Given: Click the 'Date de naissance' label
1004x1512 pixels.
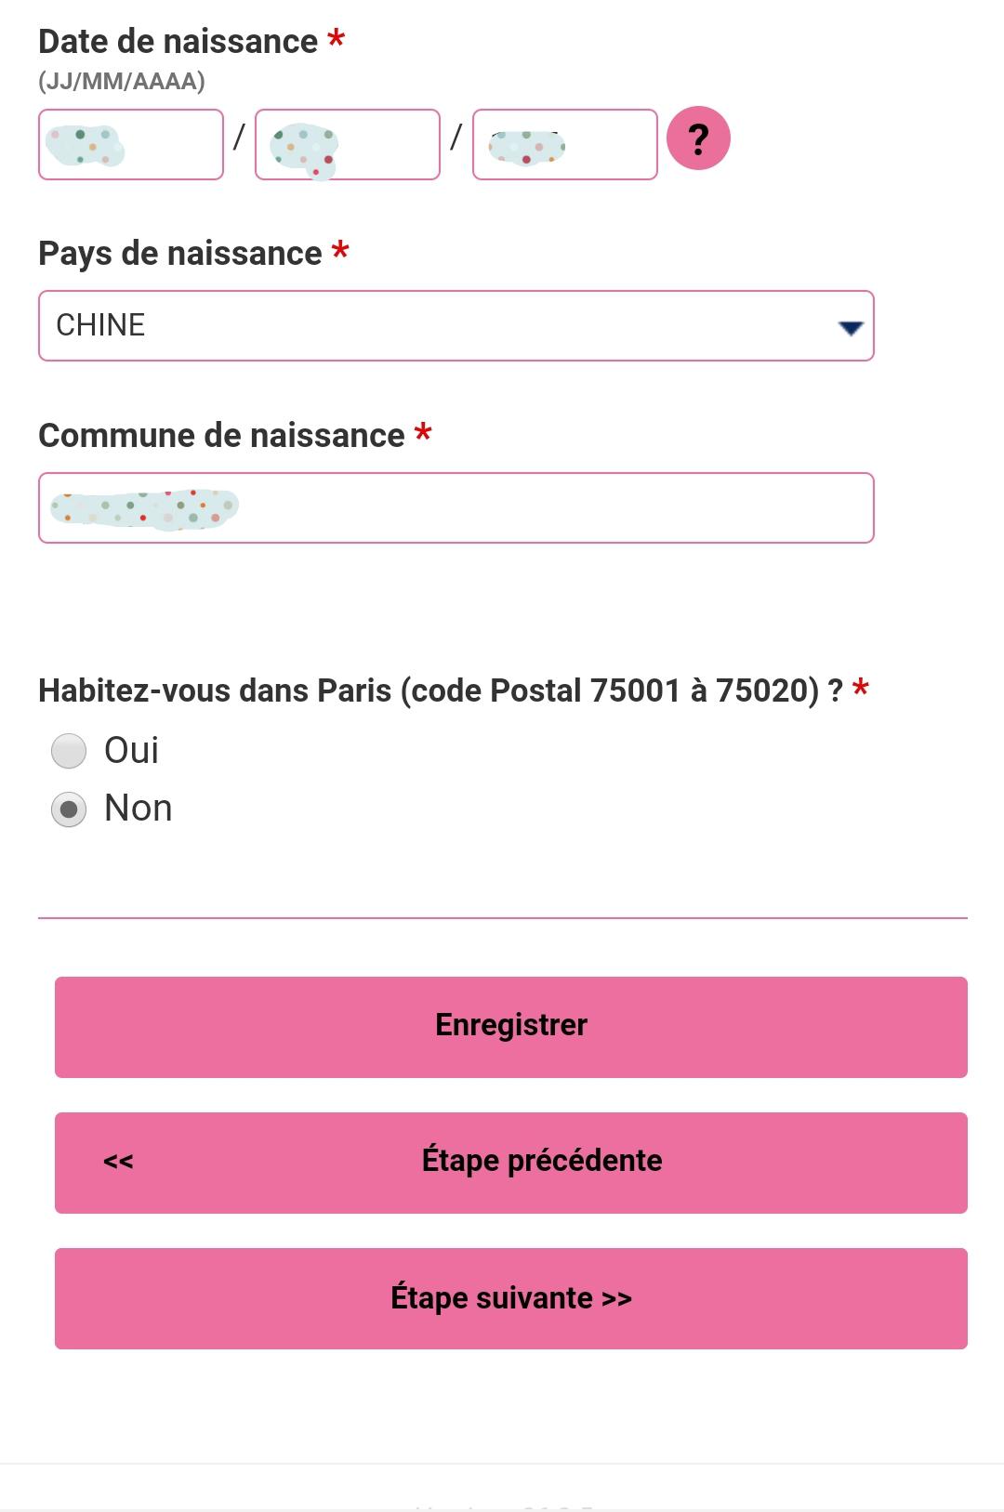Looking at the screenshot, I should pyautogui.click(x=178, y=42).
